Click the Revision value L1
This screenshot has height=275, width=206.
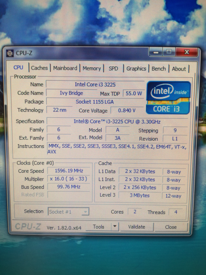pyautogui.click(x=175, y=139)
